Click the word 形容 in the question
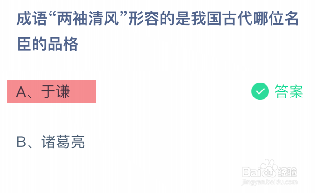 tap(144, 19)
